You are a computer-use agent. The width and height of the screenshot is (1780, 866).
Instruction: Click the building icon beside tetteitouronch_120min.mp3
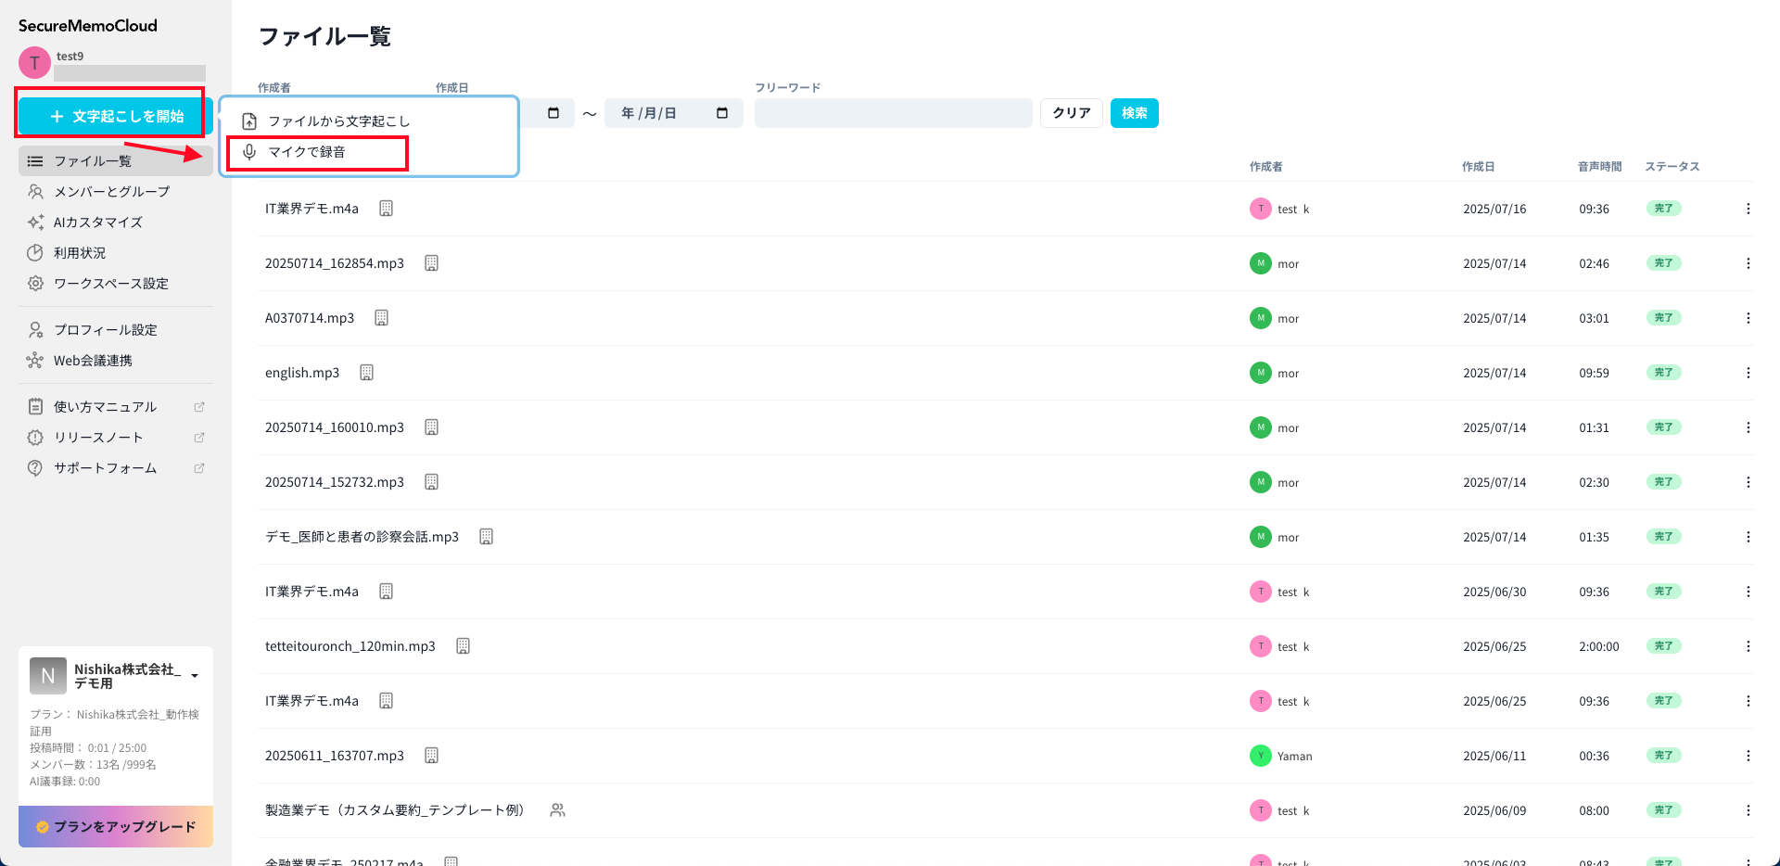(x=463, y=646)
